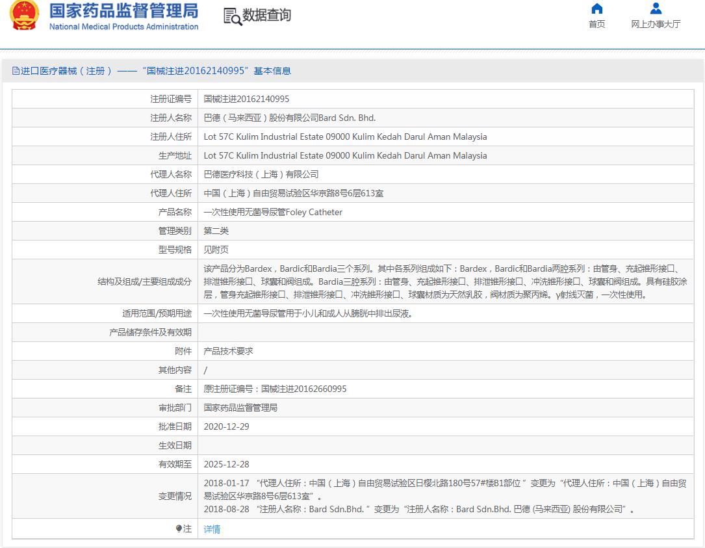Screen dimensions: 705x548
Task: Click 见附页 specification value
Action: pyautogui.click(x=216, y=250)
